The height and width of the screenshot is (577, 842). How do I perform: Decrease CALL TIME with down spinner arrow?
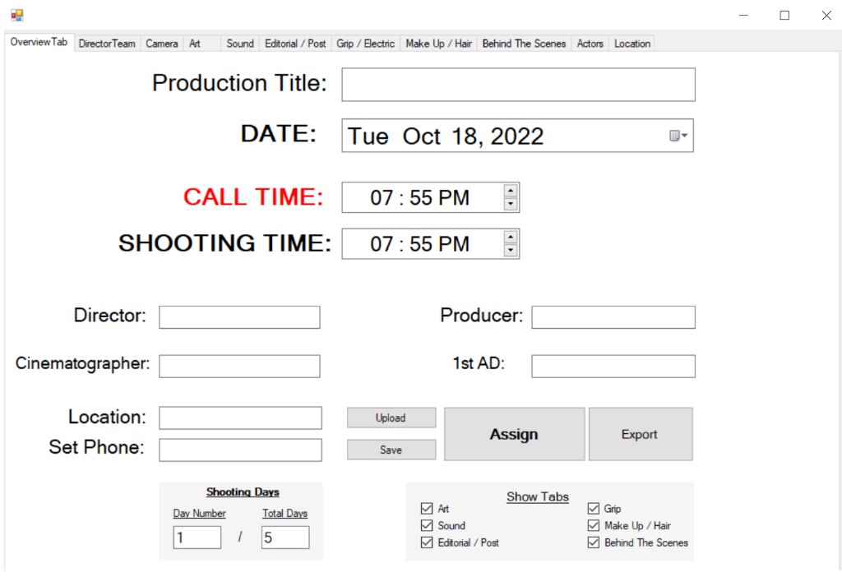(511, 204)
